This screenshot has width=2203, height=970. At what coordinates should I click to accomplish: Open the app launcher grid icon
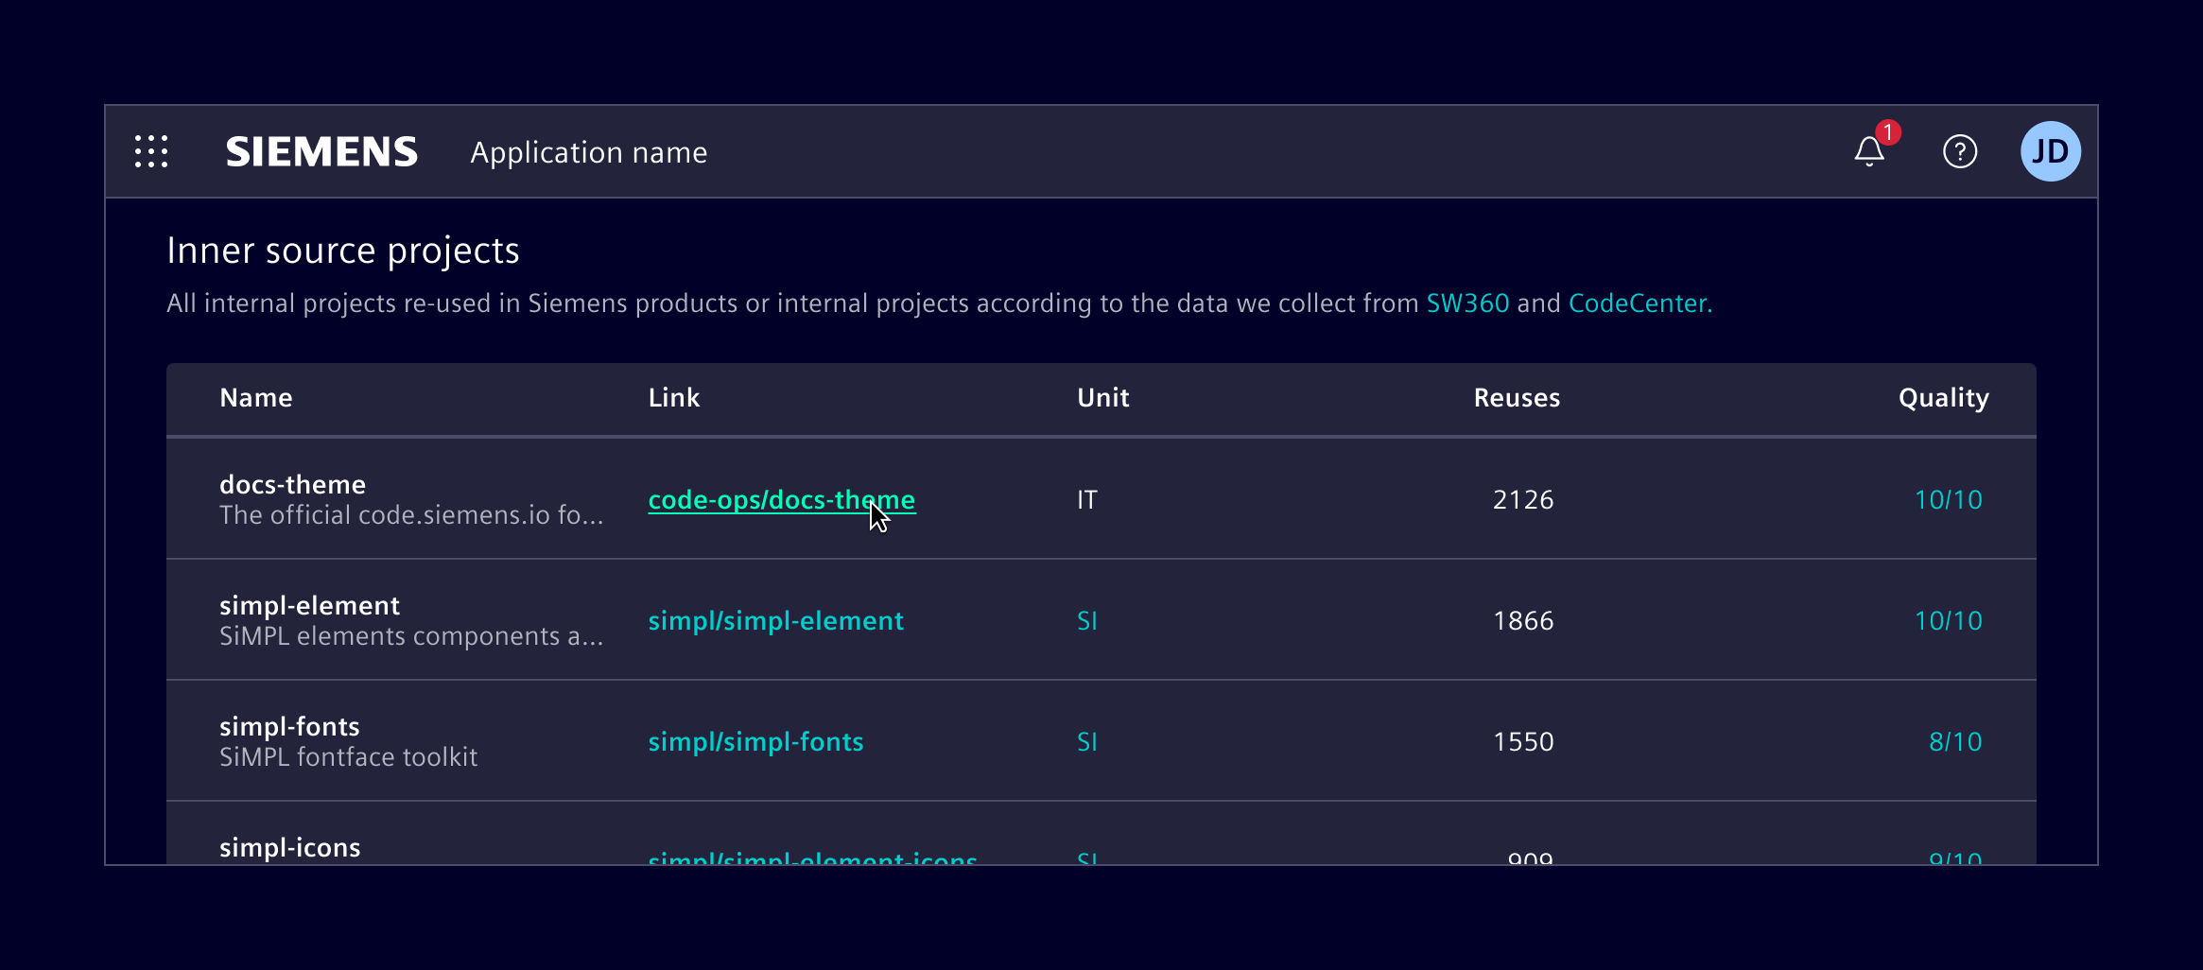151,151
